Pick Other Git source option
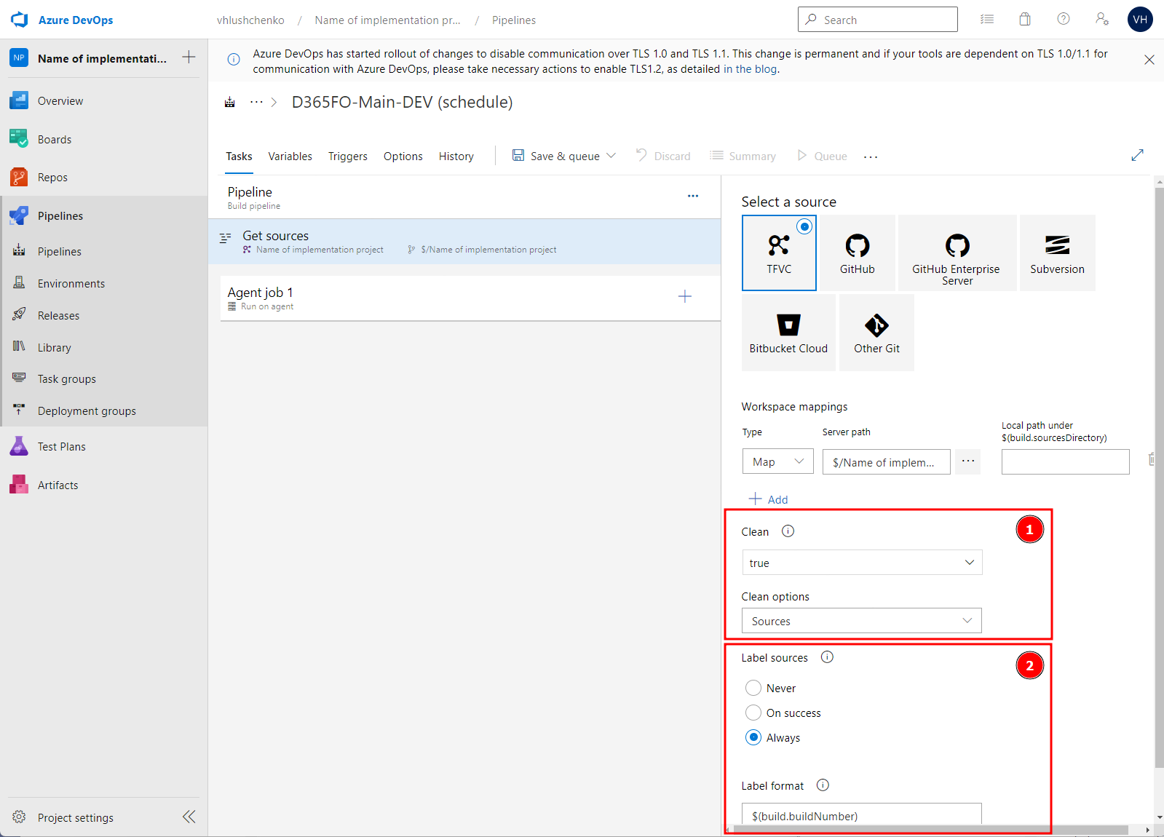The width and height of the screenshot is (1164, 837). coord(876,333)
